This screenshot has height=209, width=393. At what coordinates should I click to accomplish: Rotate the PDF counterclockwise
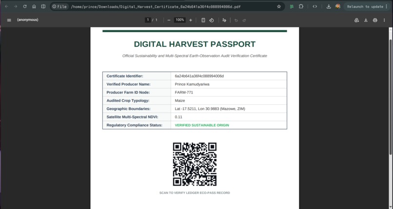pyautogui.click(x=212, y=20)
